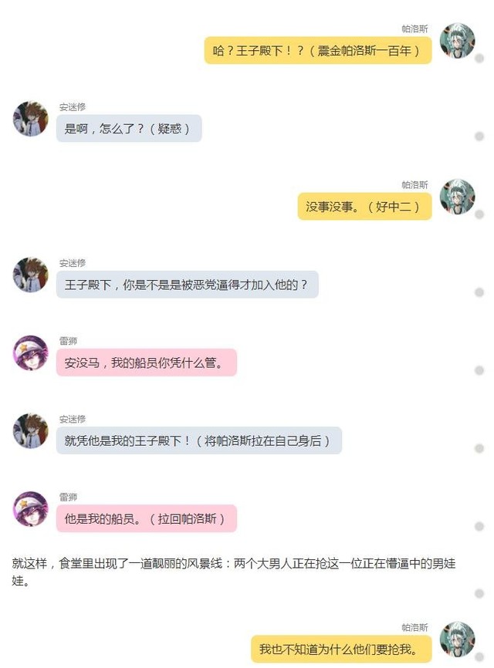This screenshot has width=494, height=668.
Task: Select the pink bubble 他是我的船员
Action: [146, 518]
